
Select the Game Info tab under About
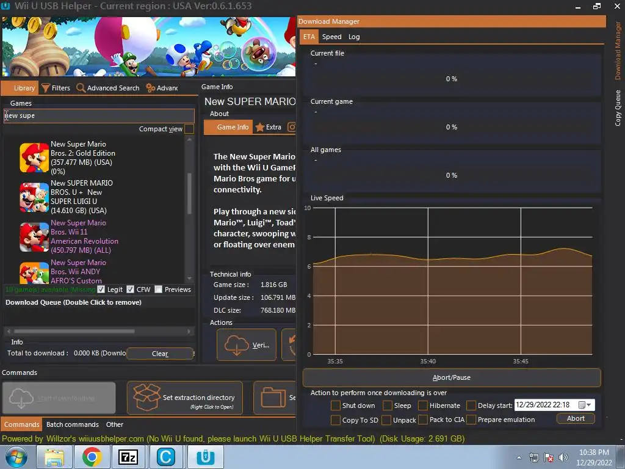click(228, 127)
